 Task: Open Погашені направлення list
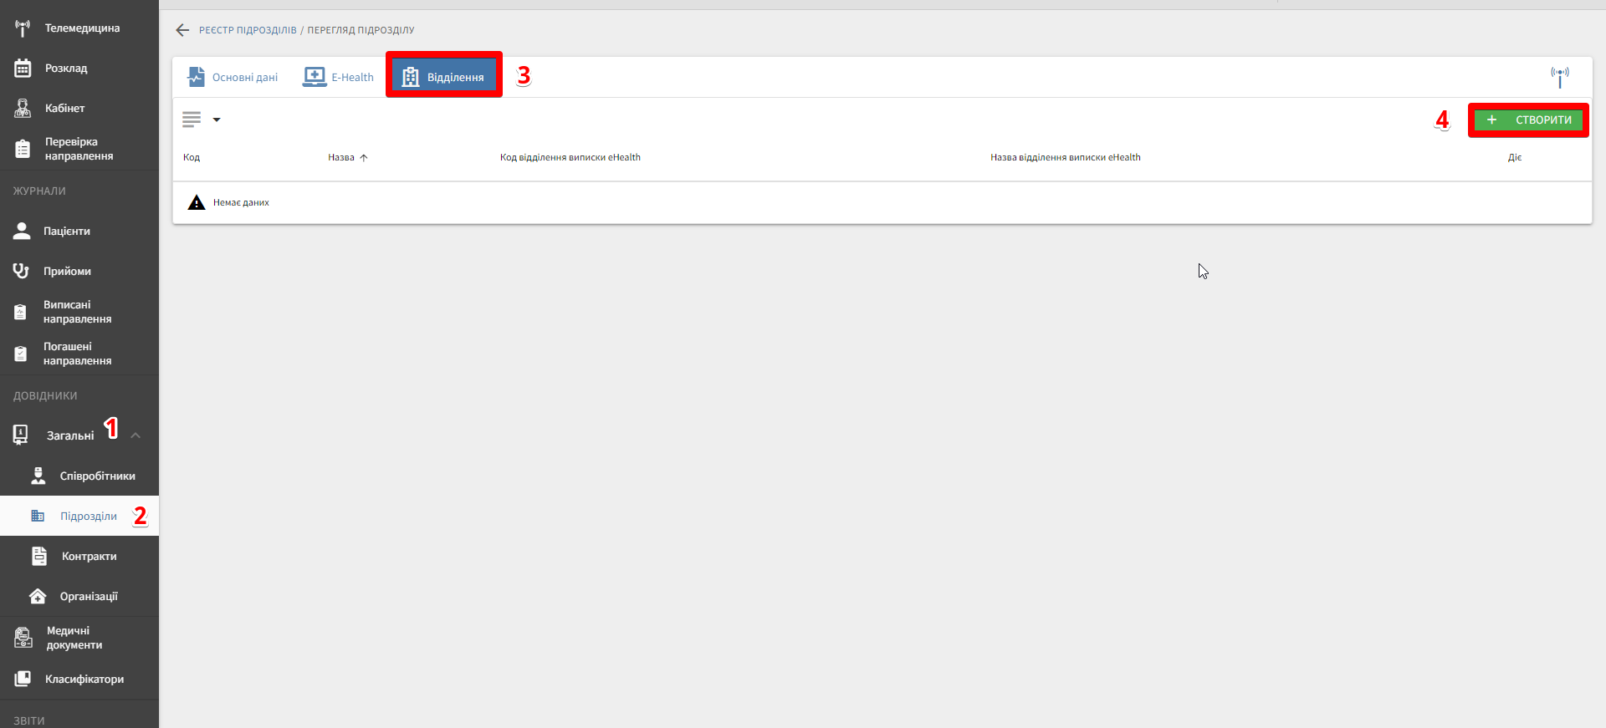(x=77, y=354)
